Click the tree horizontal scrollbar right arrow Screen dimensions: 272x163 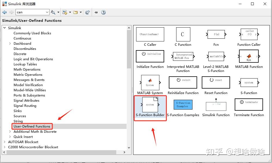124,152
